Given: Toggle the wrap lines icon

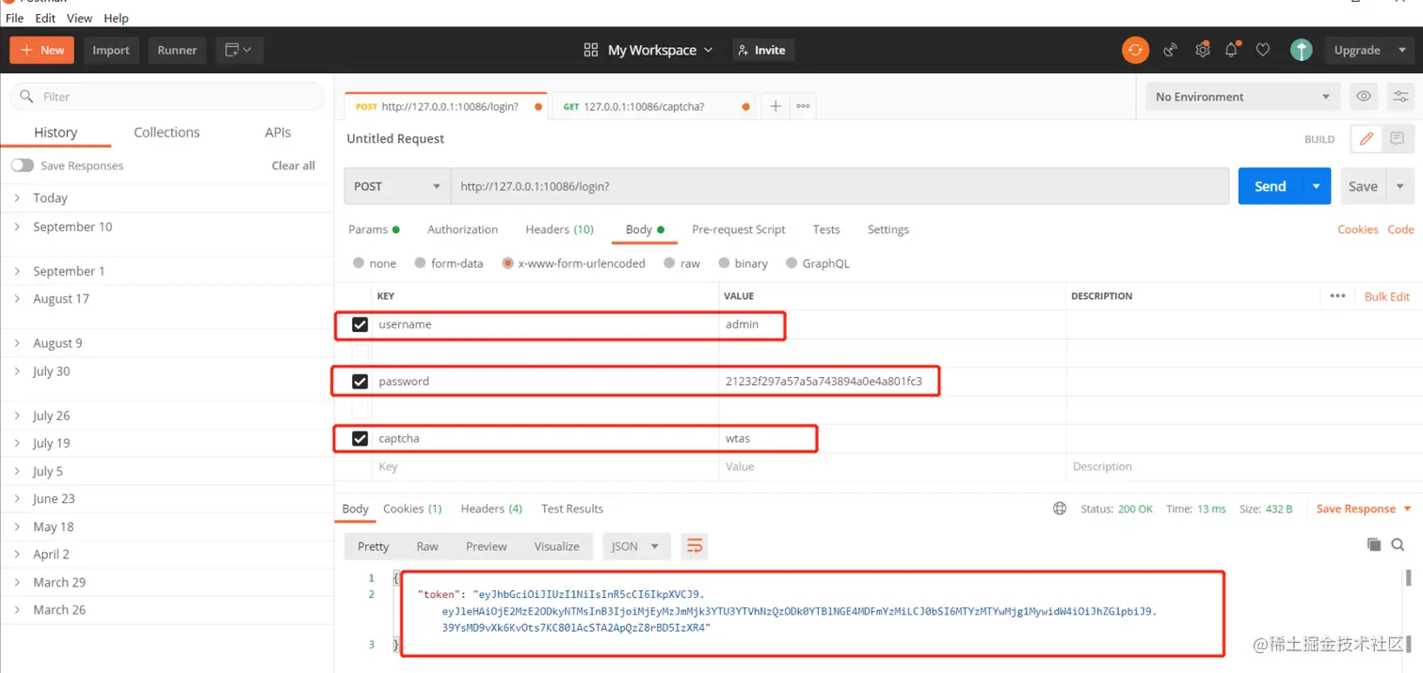Looking at the screenshot, I should pyautogui.click(x=695, y=546).
